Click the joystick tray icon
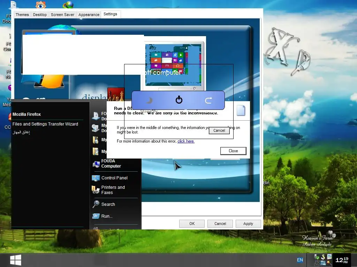The width and height of the screenshot is (357, 267). click(317, 263)
